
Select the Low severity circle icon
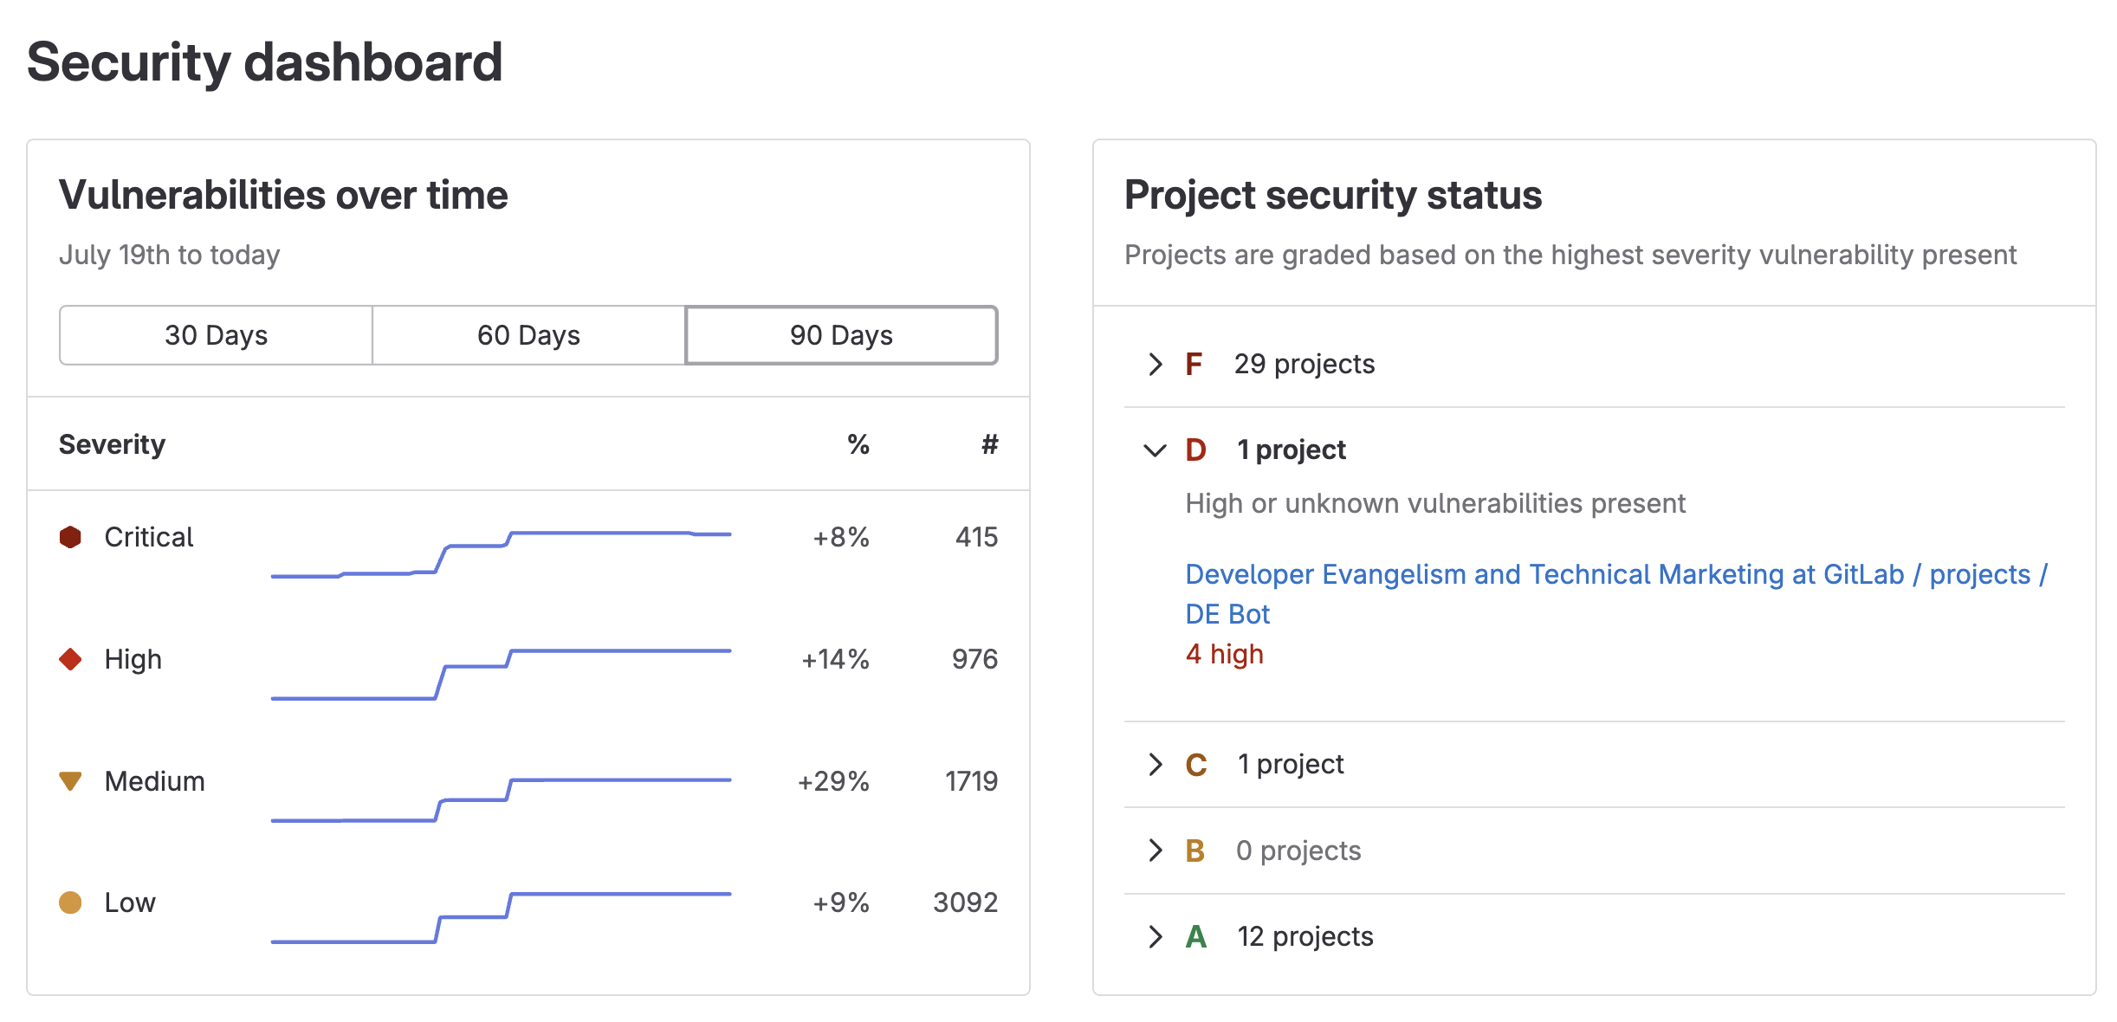pos(72,902)
